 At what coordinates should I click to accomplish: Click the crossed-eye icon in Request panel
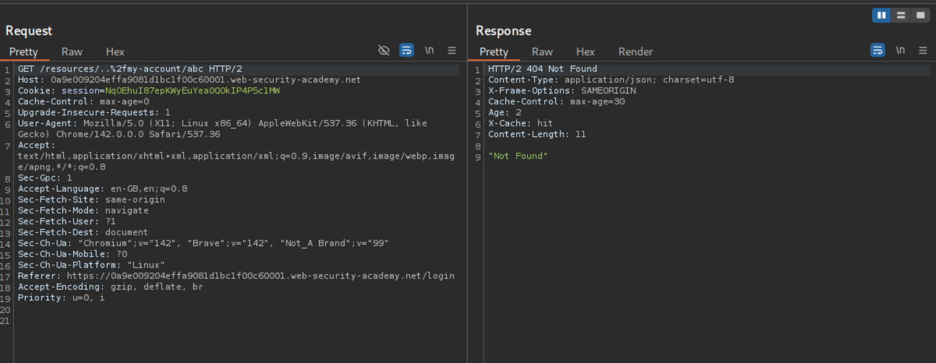coord(384,50)
